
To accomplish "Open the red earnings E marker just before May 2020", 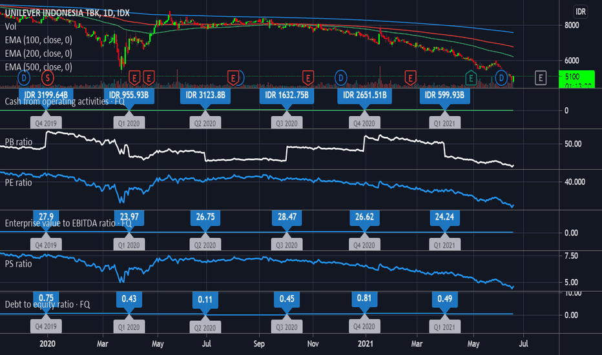I will point(149,78).
